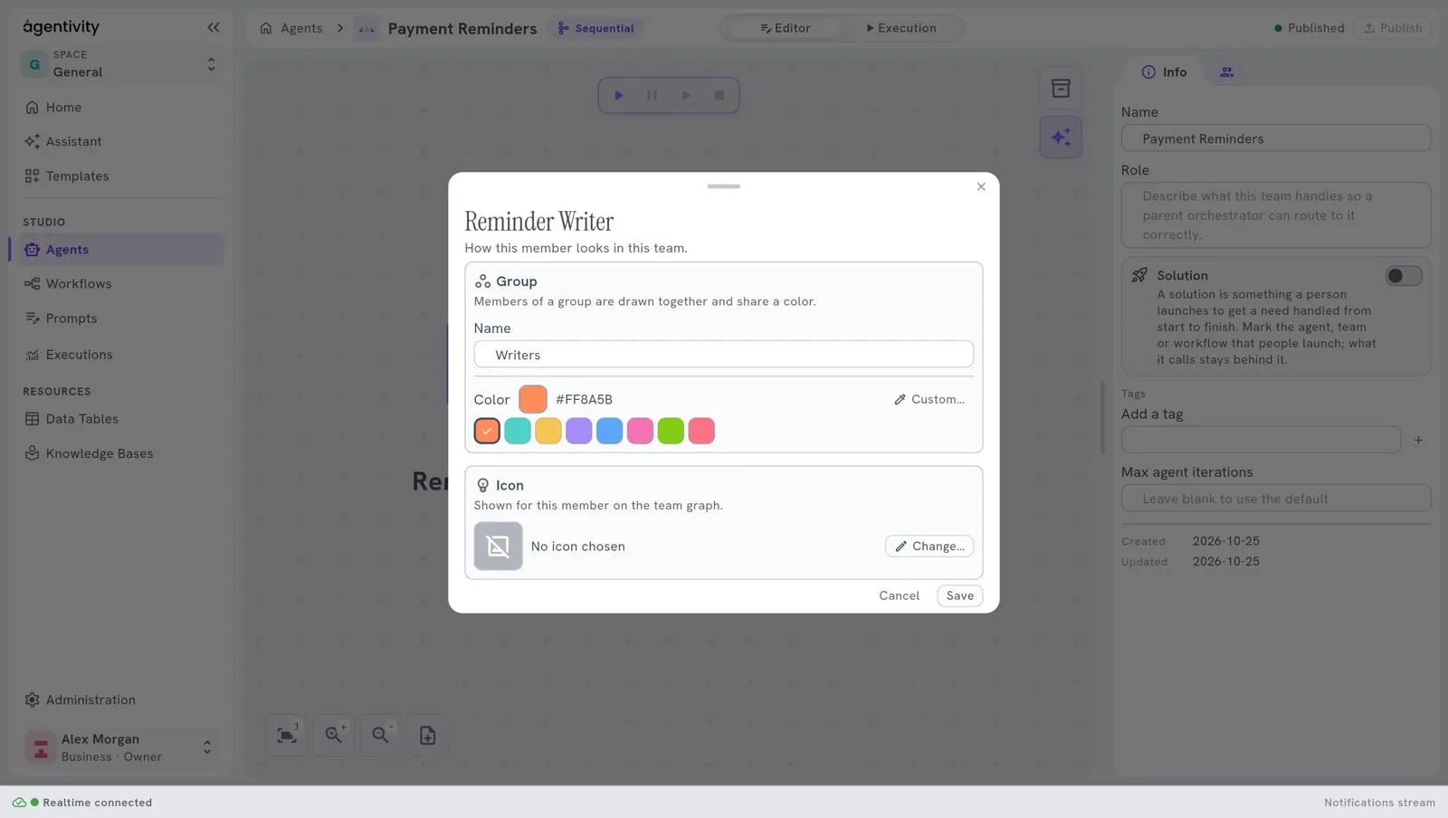Open the General space selector
The width and height of the screenshot is (1448, 818).
120,64
